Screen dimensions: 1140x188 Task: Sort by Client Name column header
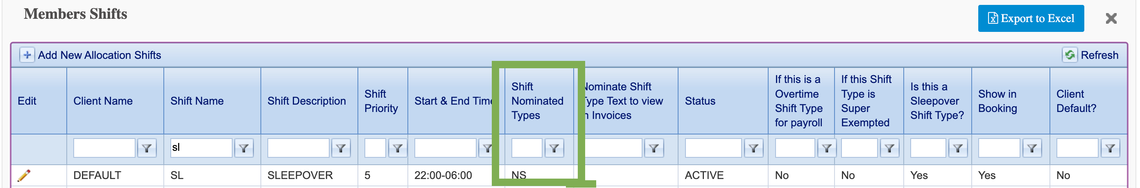103,101
